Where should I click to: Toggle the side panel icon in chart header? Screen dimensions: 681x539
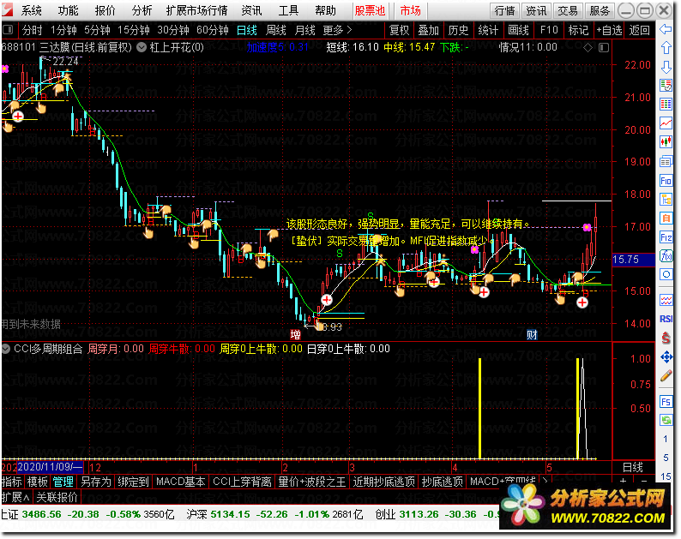pyautogui.click(x=604, y=47)
